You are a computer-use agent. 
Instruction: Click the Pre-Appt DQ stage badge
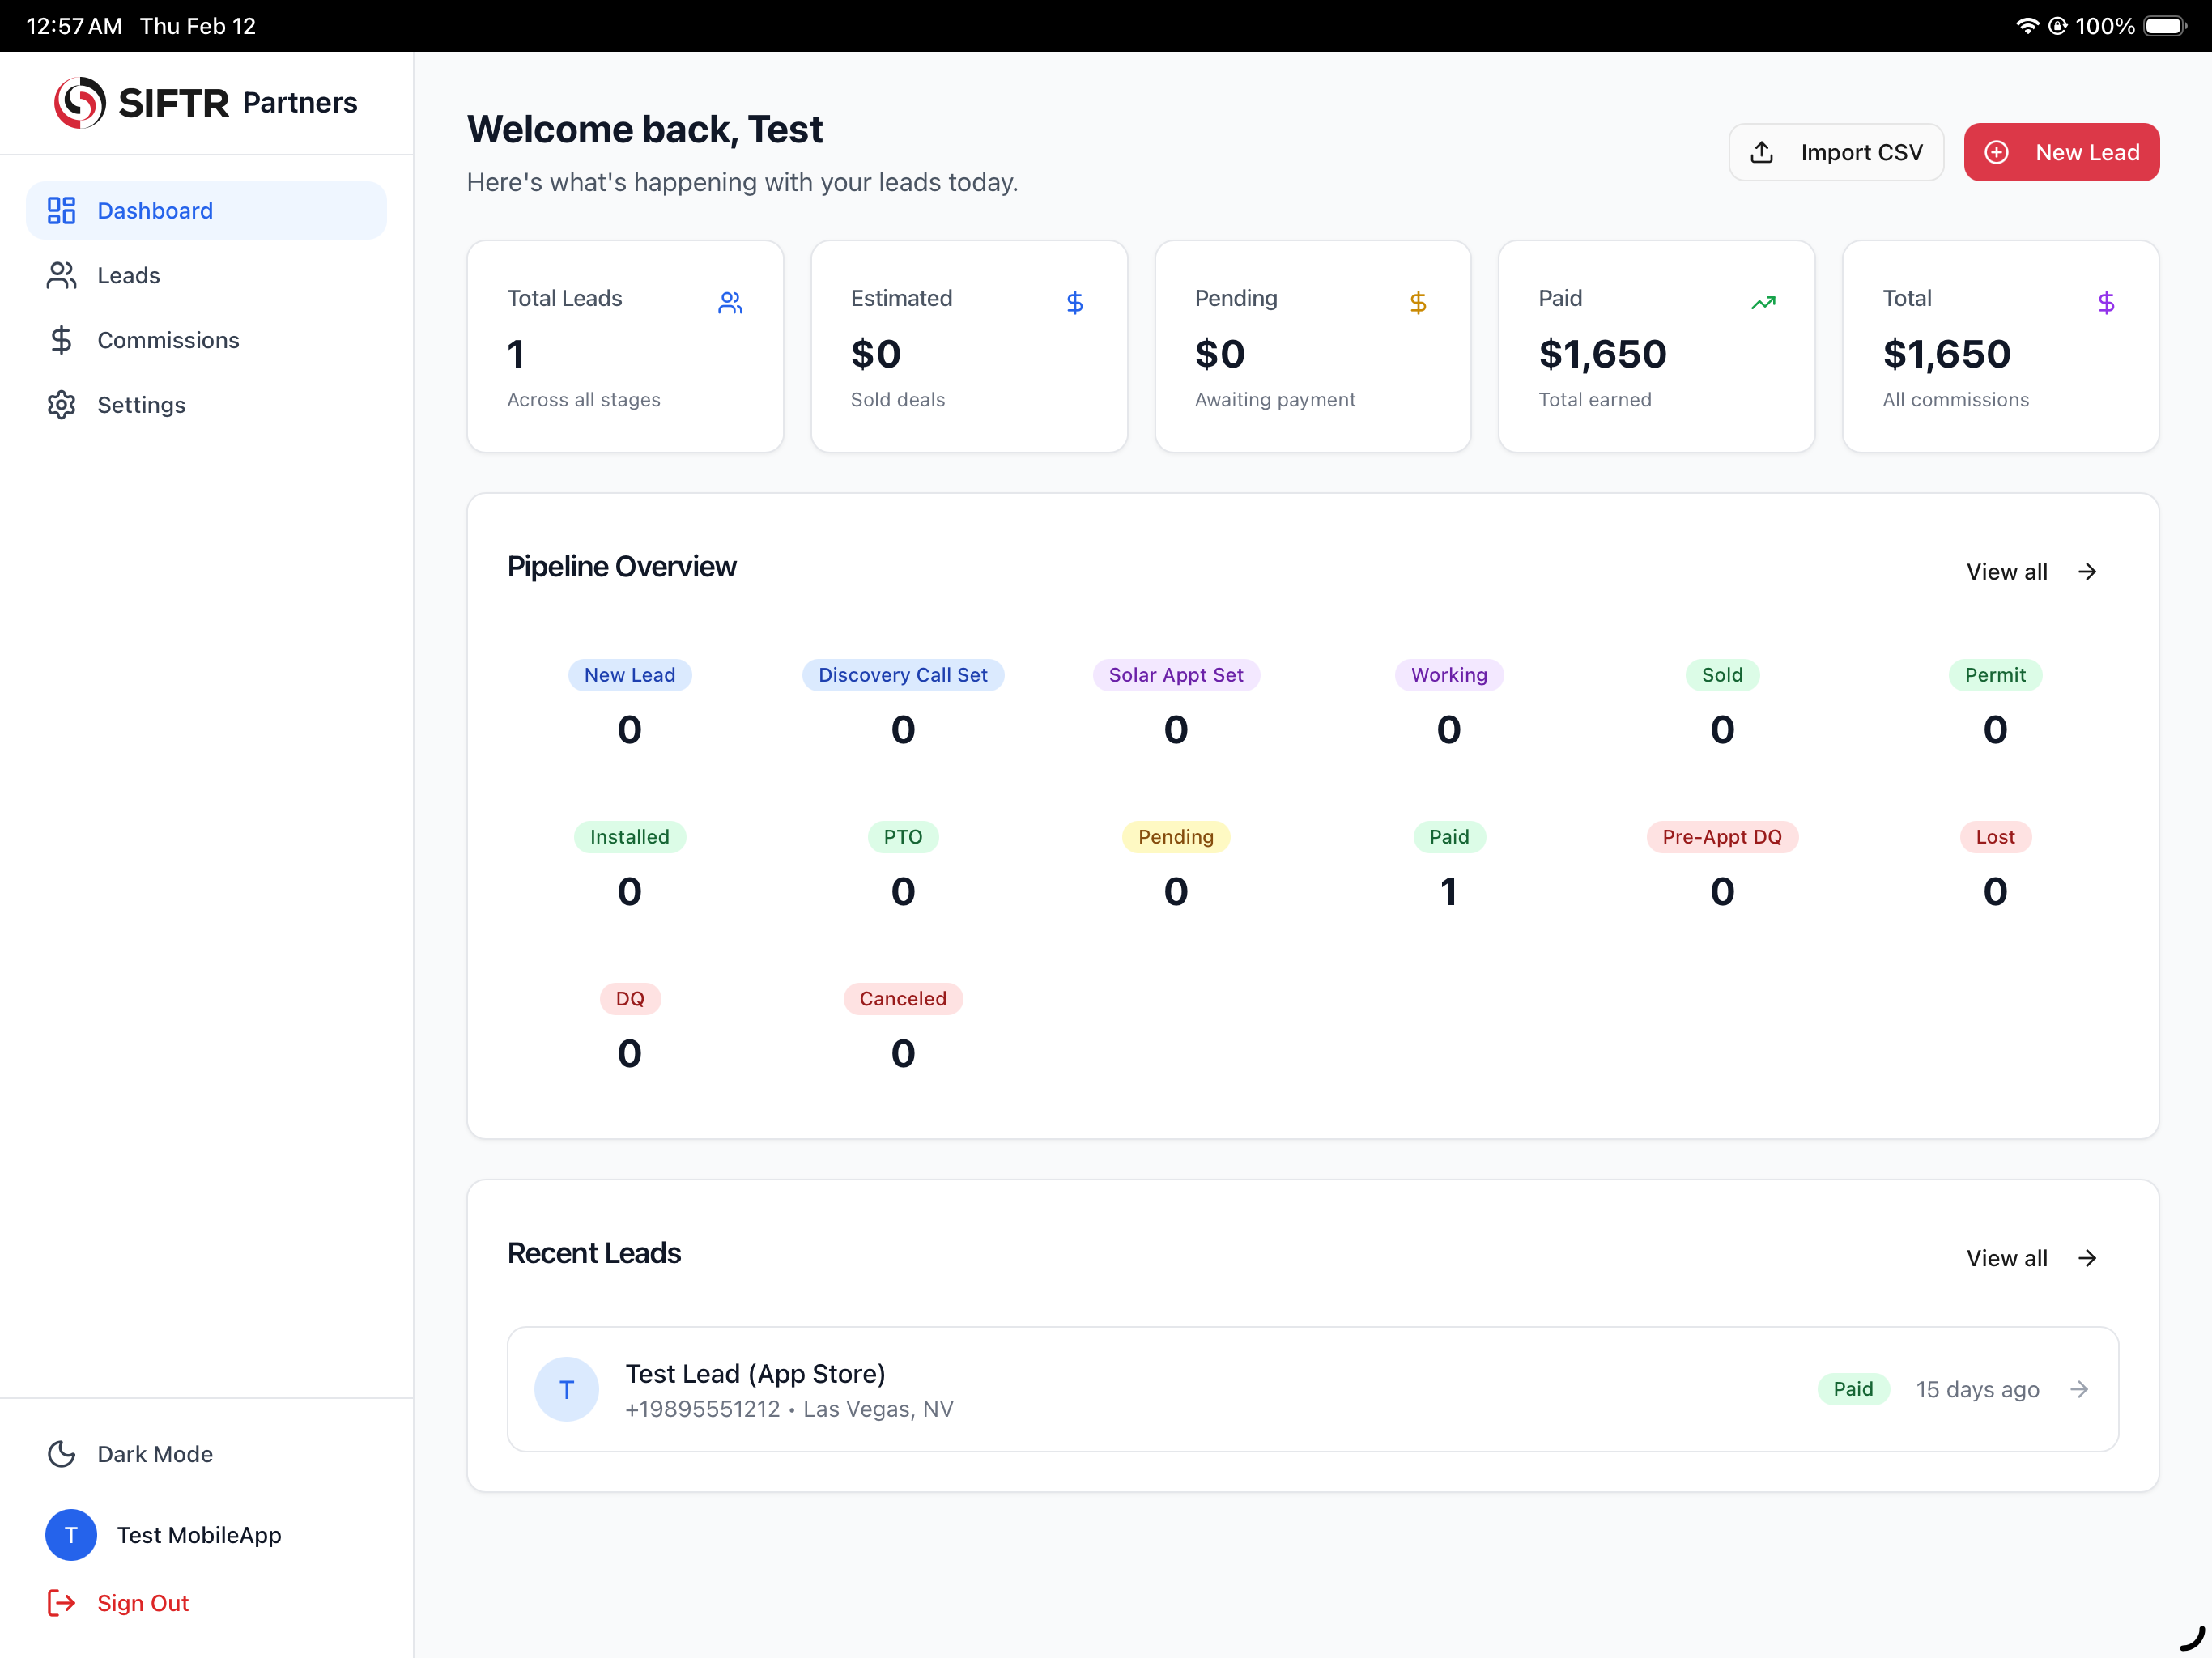pos(1722,837)
